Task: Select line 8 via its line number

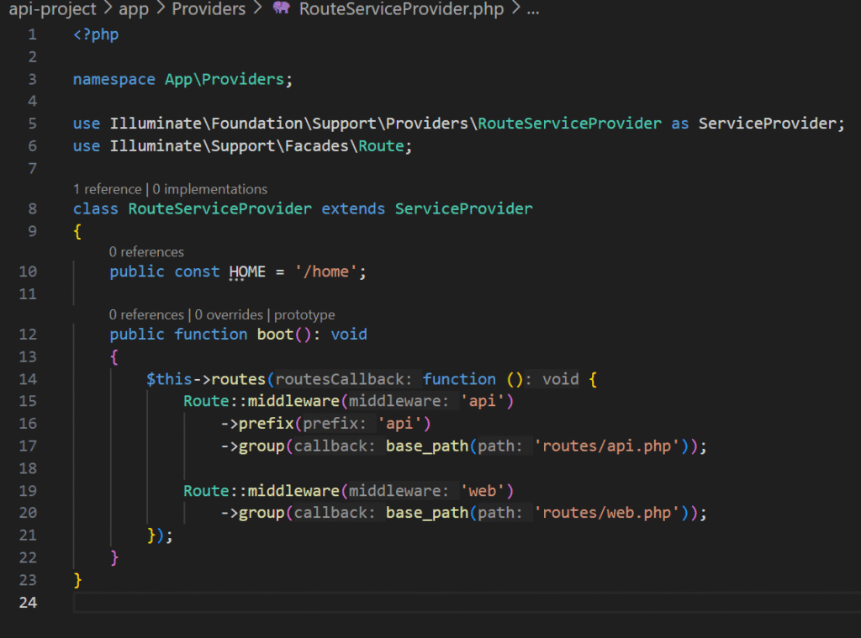Action: coord(32,208)
